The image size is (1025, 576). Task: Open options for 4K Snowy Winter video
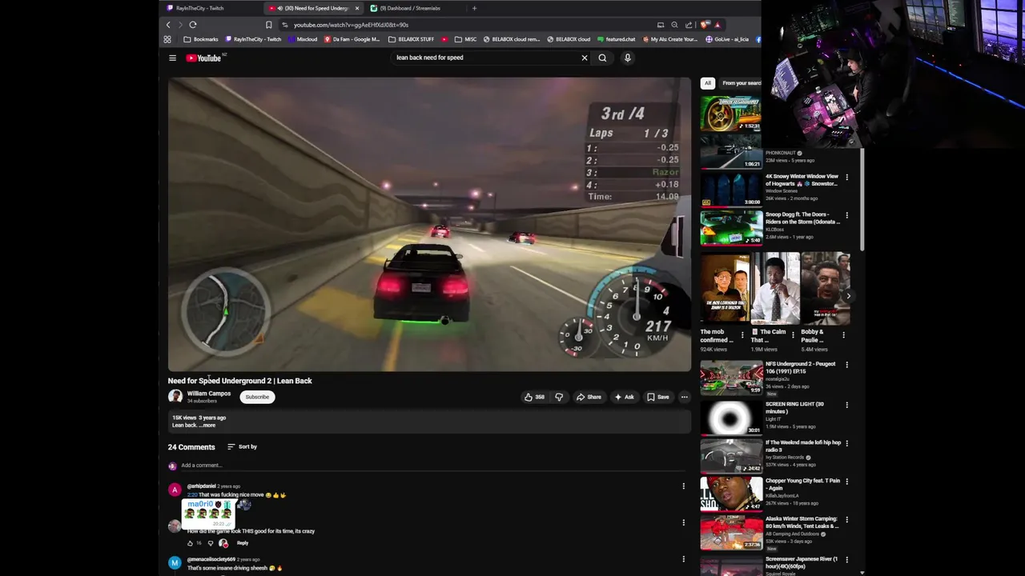pyautogui.click(x=846, y=178)
